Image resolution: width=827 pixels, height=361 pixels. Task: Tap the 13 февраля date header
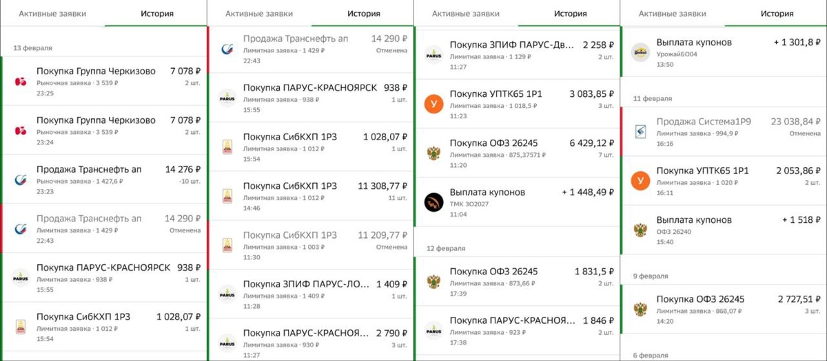pos(32,48)
